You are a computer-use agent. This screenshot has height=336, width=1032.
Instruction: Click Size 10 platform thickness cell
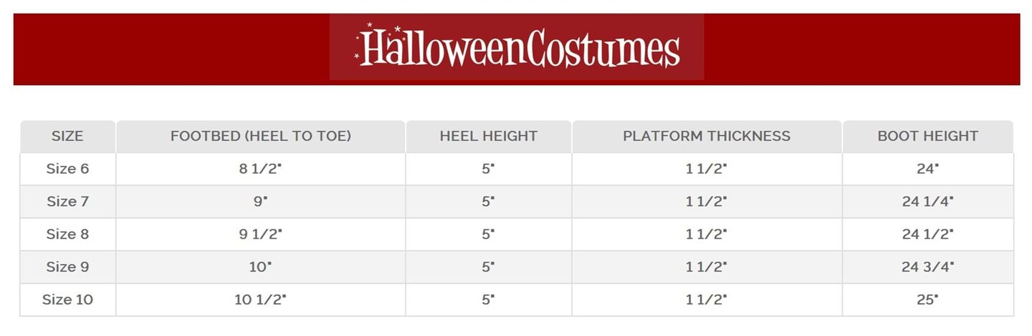[x=707, y=300]
